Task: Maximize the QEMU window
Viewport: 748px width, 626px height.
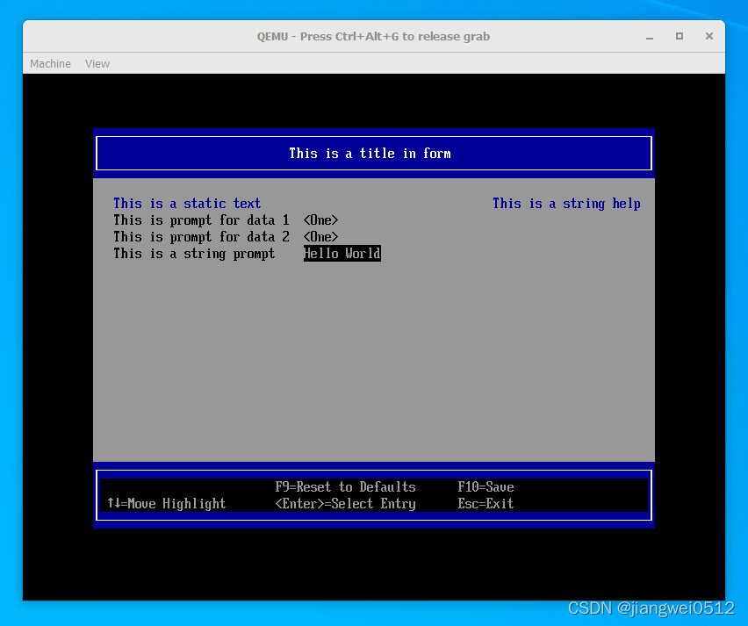Action: pyautogui.click(x=679, y=36)
